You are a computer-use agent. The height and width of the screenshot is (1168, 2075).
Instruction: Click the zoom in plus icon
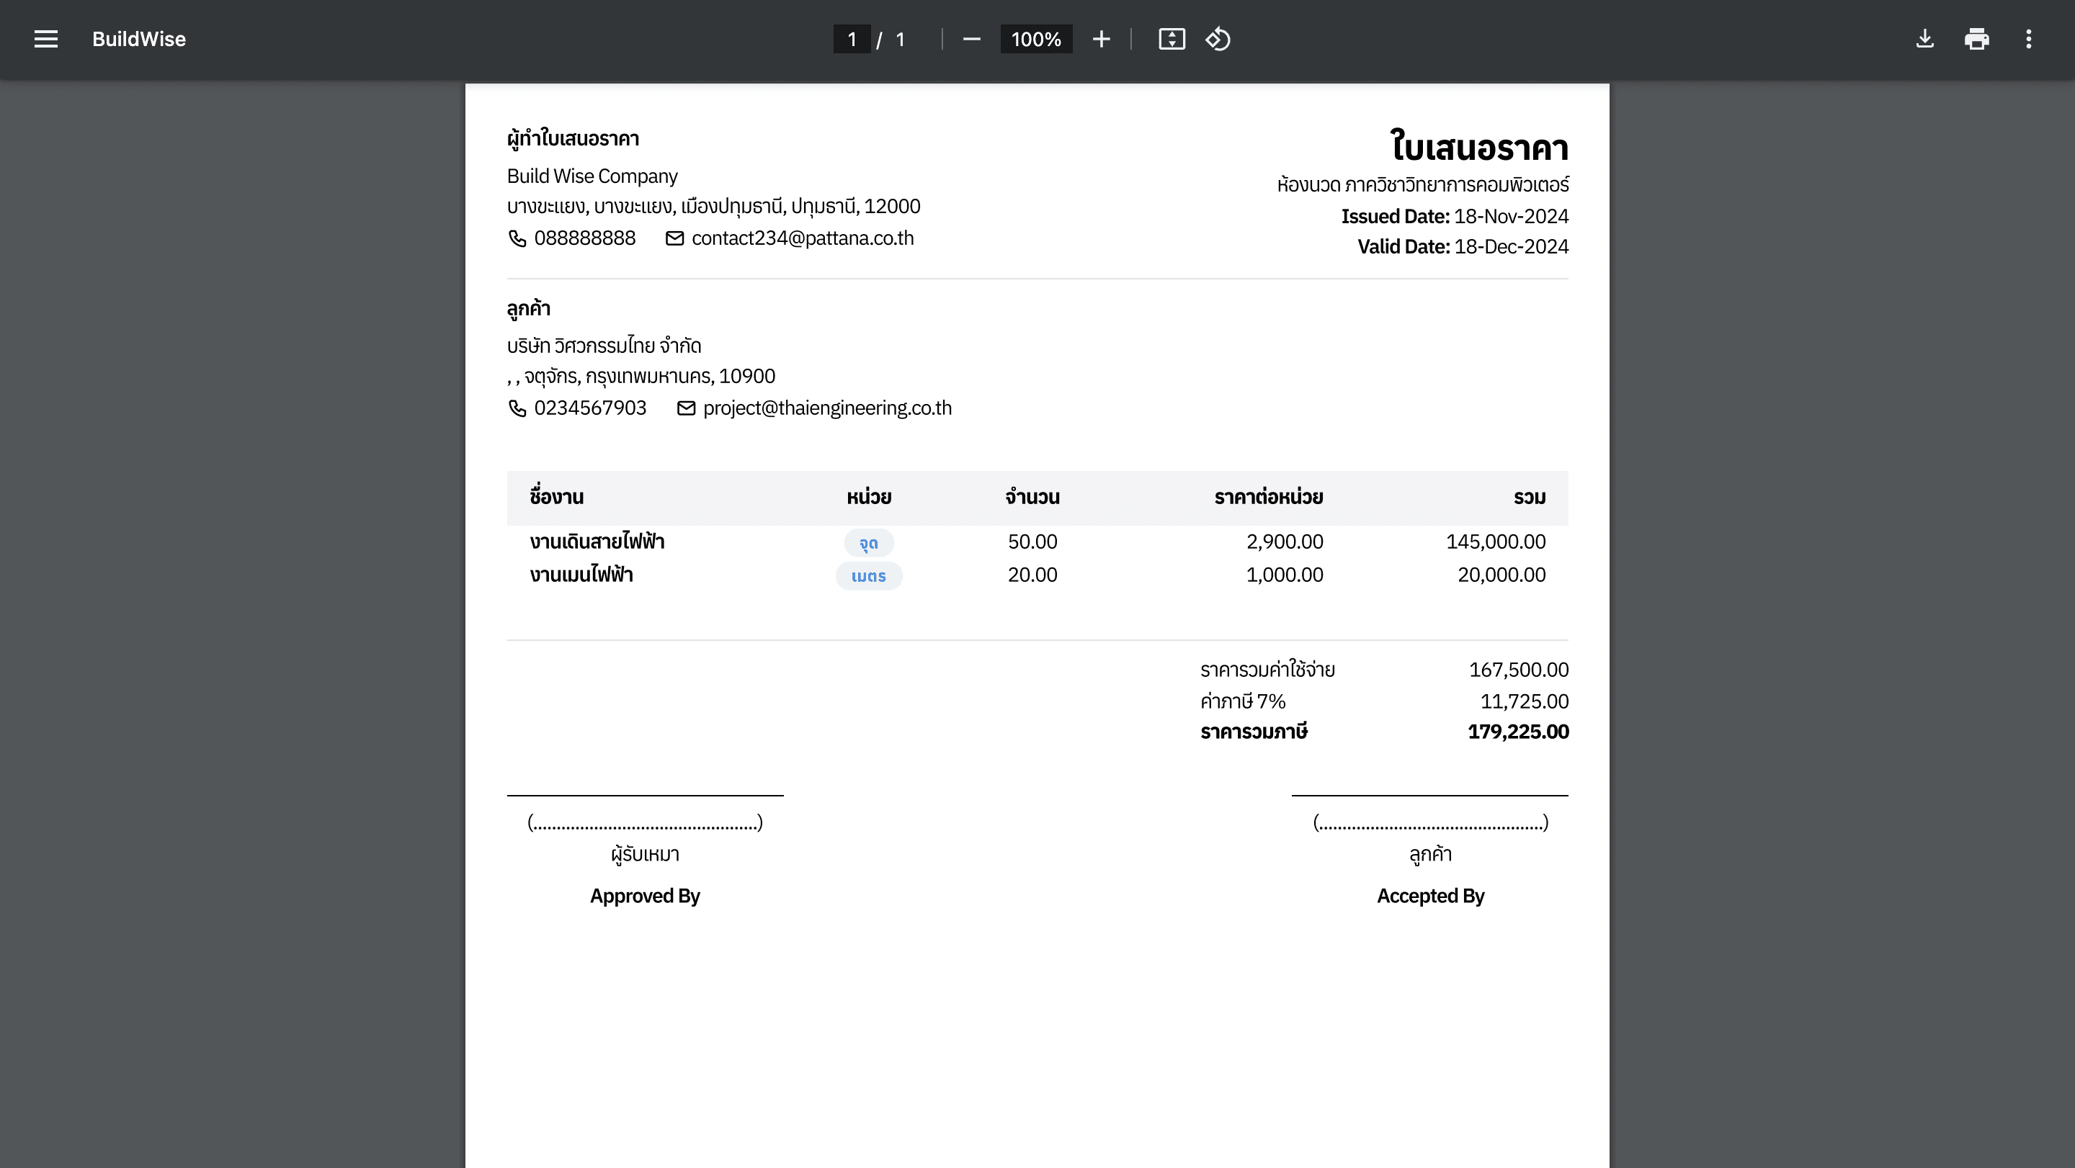[1101, 39]
